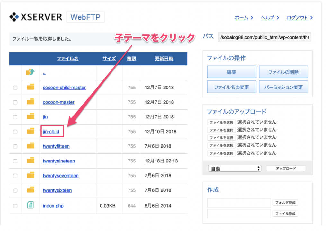Click the アップロード button
Viewport: 329px width, 231px height.
[286, 168]
